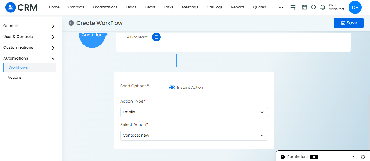Save the workflow
Image resolution: width=370 pixels, height=161 pixels.
click(349, 23)
